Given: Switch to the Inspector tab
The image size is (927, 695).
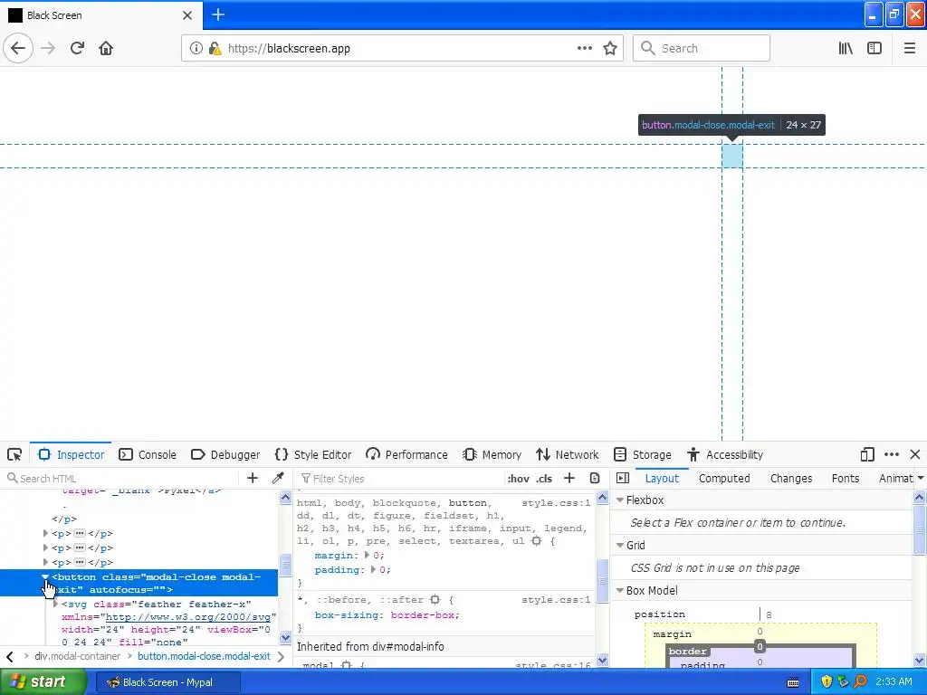Looking at the screenshot, I should 71,454.
